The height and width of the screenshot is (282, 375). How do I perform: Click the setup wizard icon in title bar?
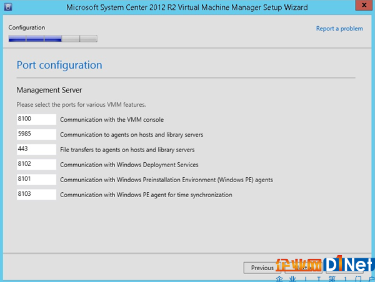[8, 7]
